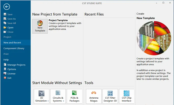Select New and Recent in sidebar

pyautogui.click(x=16, y=43)
